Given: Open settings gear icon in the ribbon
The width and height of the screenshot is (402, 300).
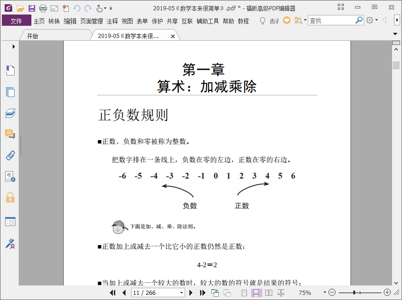Looking at the screenshot, I should pyautogui.click(x=370, y=20).
